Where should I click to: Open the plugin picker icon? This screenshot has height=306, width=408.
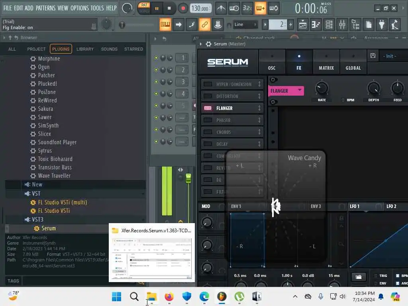click(382, 25)
